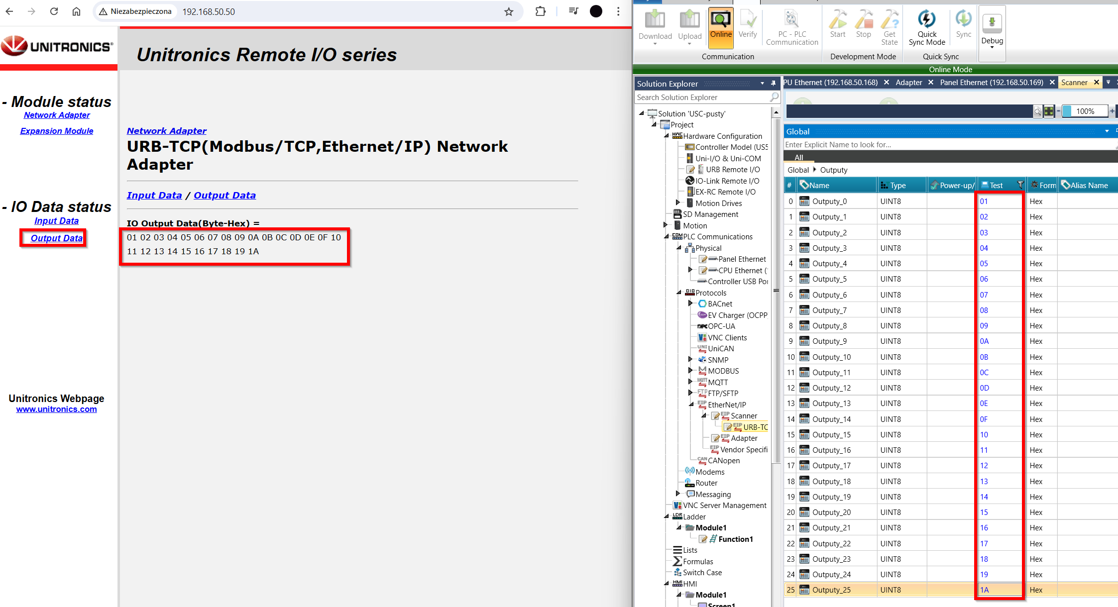Pin the Solution Explorer panel

[773, 84]
